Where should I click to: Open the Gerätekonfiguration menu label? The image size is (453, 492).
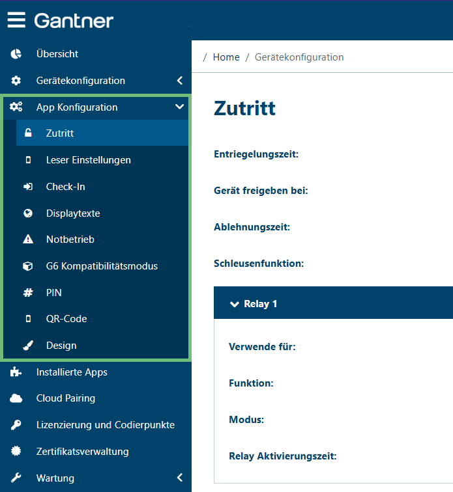pos(81,81)
